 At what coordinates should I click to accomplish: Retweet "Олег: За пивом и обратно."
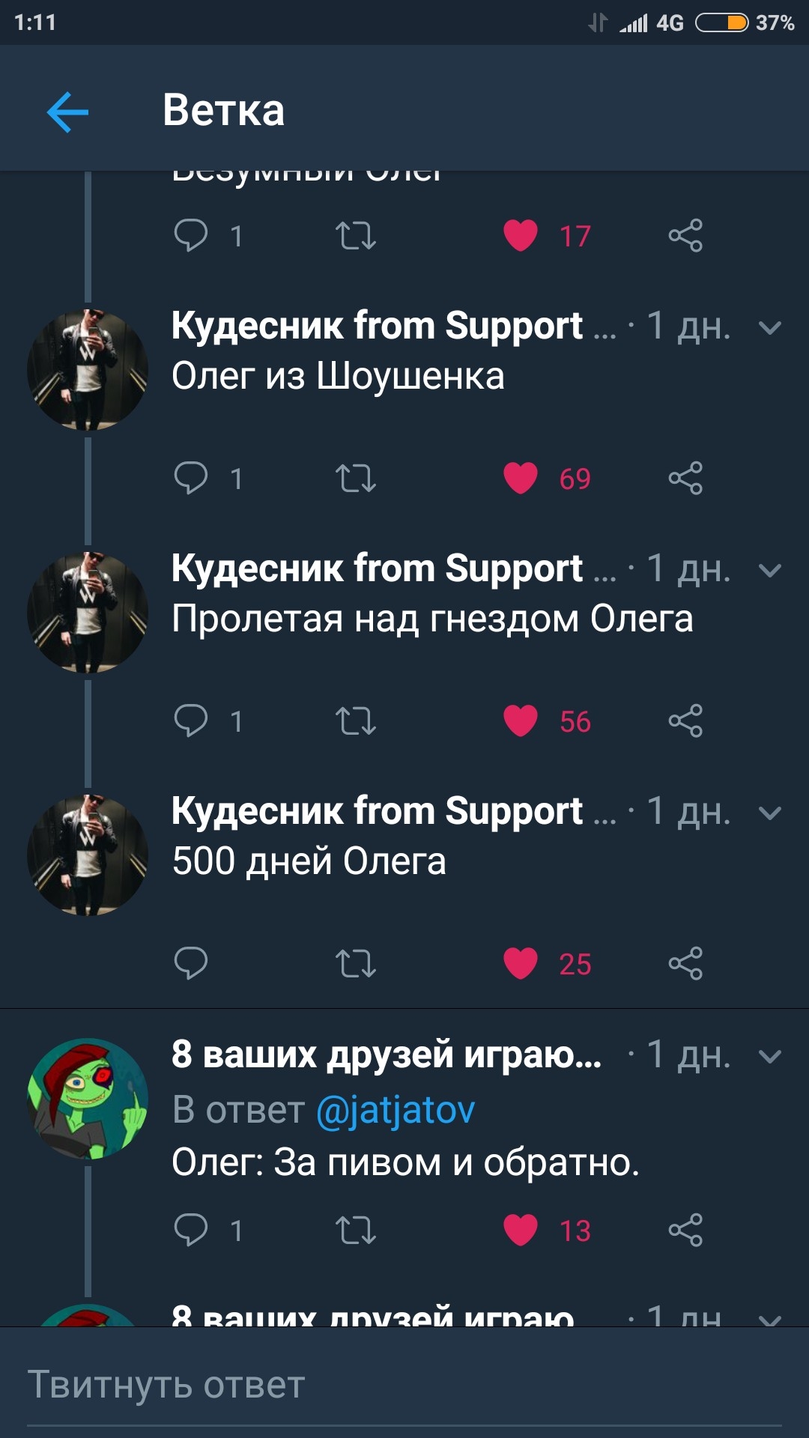pyautogui.click(x=356, y=1230)
